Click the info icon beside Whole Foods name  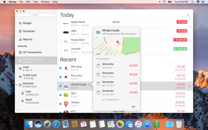[x=89, y=84]
